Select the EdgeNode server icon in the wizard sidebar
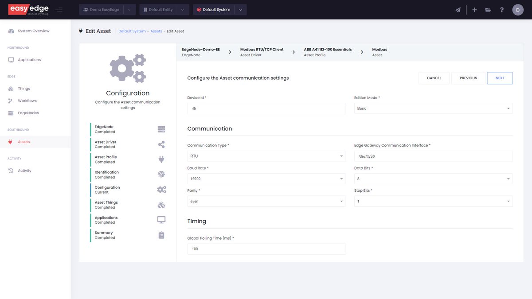Screen dimensions: 532x299 (161, 129)
